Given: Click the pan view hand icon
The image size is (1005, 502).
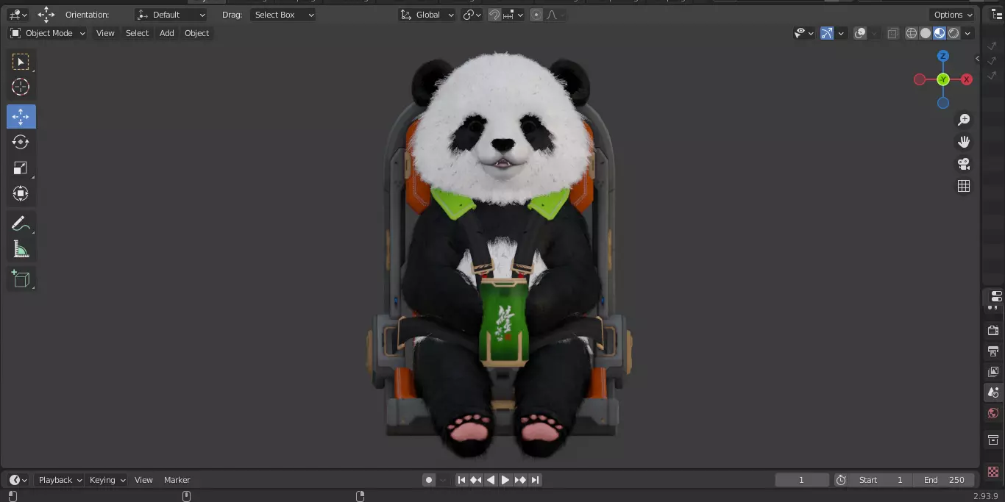Looking at the screenshot, I should [964, 142].
